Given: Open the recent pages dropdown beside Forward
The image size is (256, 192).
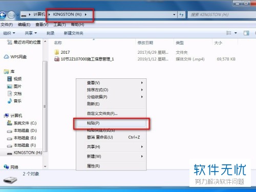Looking at the screenshot, I should (17, 15).
